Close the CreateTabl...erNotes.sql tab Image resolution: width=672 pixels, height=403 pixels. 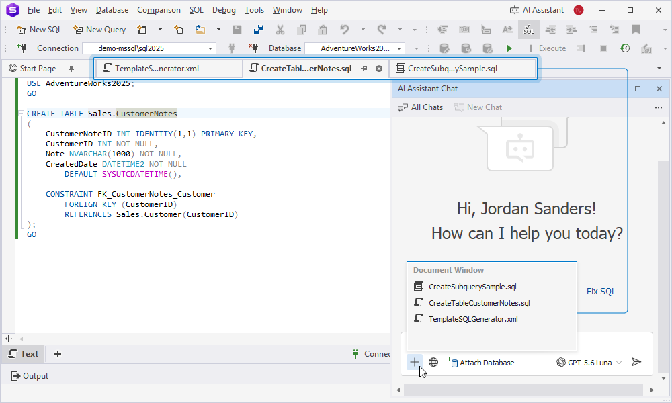click(379, 69)
